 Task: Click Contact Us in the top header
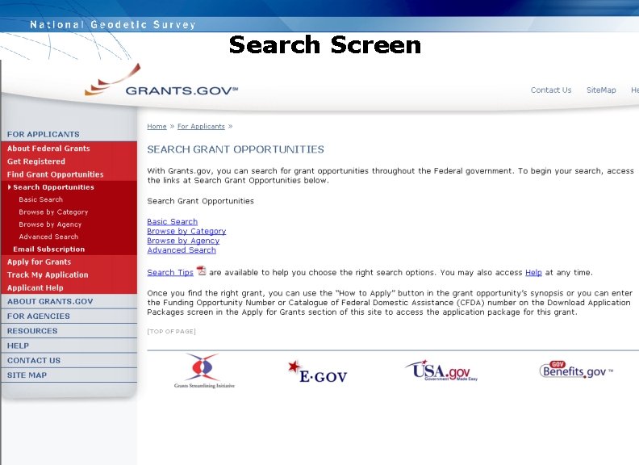(551, 90)
